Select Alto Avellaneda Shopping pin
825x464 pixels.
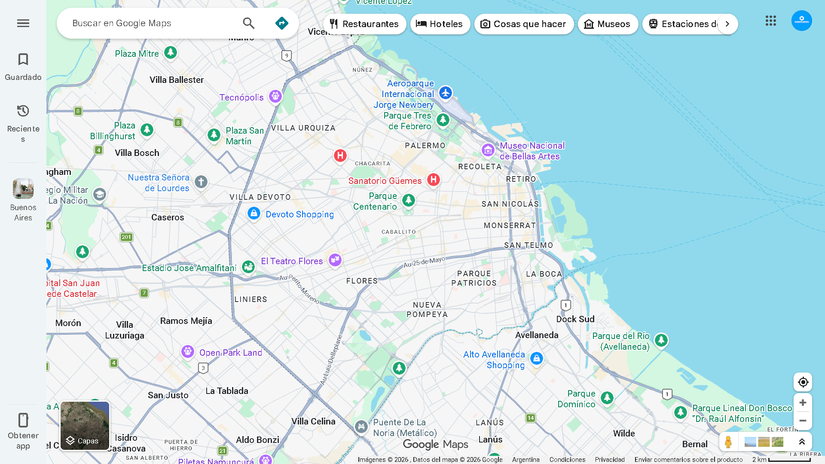tap(537, 358)
